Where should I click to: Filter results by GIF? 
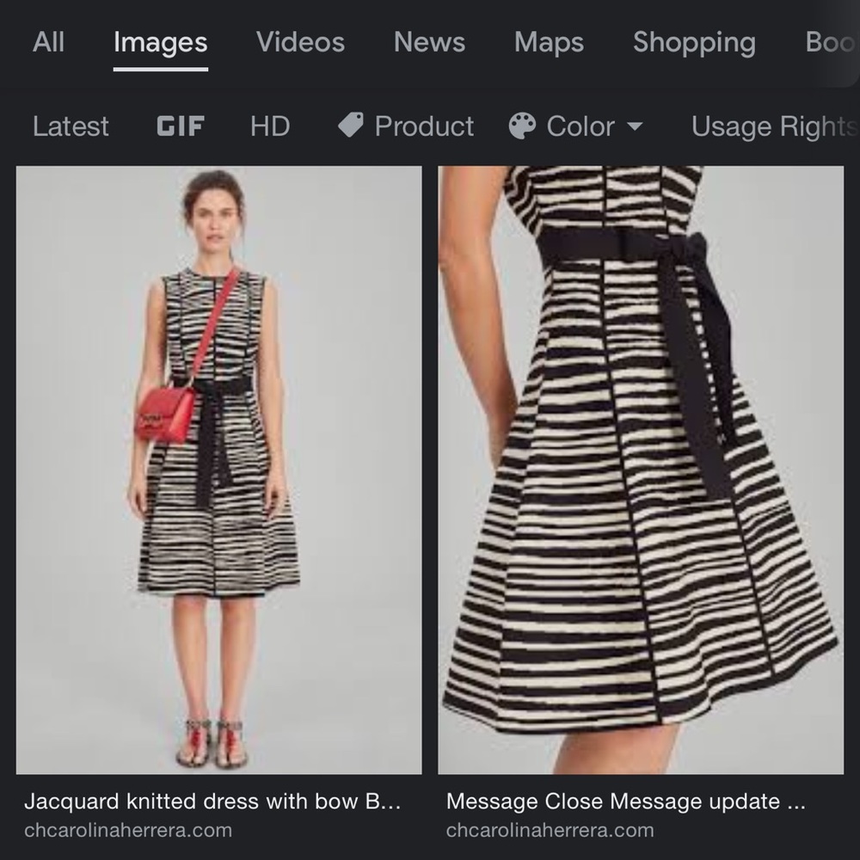pyautogui.click(x=181, y=126)
